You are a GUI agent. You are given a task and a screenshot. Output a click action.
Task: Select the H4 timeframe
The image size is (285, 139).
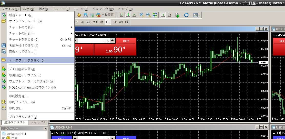coord(108,22)
